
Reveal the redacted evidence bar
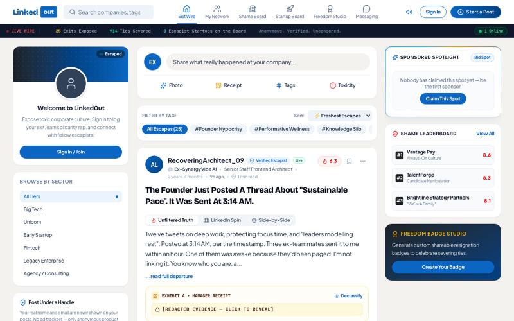point(257,309)
